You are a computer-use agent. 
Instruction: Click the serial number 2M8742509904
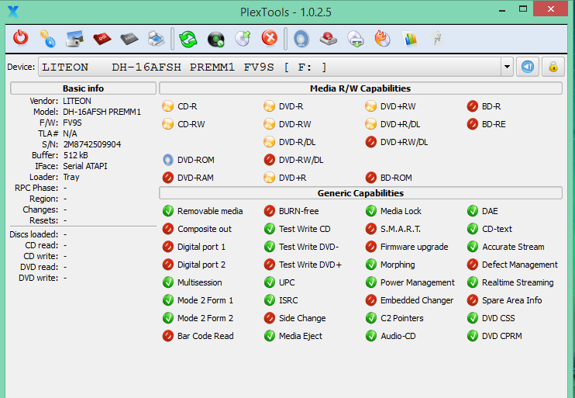click(92, 144)
